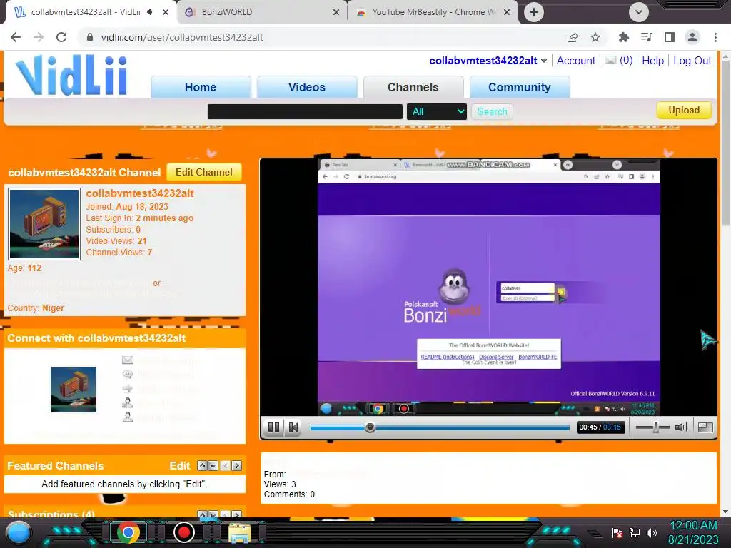Click the upper person icon in Connect box
731x548 pixels.
pos(128,402)
